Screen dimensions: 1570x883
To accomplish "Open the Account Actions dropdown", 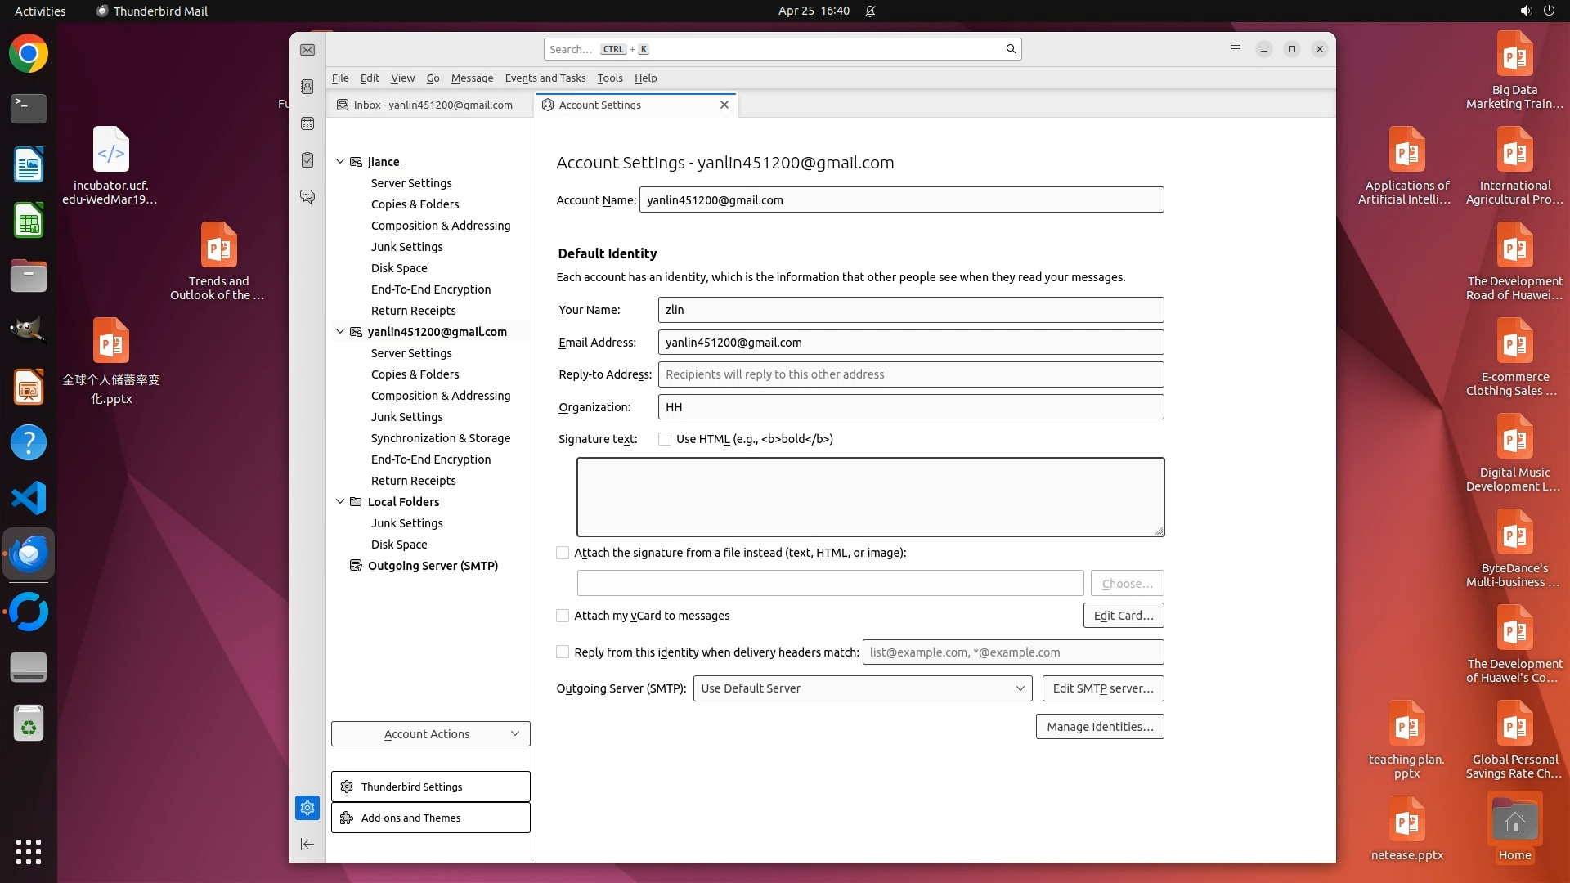I will [430, 734].
